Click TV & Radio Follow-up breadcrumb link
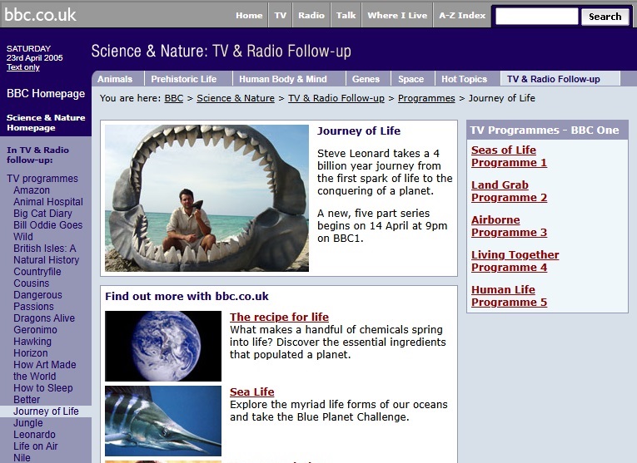 [336, 99]
